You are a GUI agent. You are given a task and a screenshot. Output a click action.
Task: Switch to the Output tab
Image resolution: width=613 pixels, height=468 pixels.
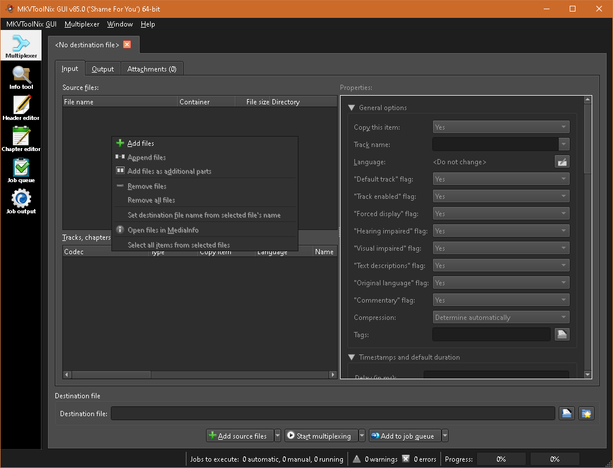pos(103,69)
